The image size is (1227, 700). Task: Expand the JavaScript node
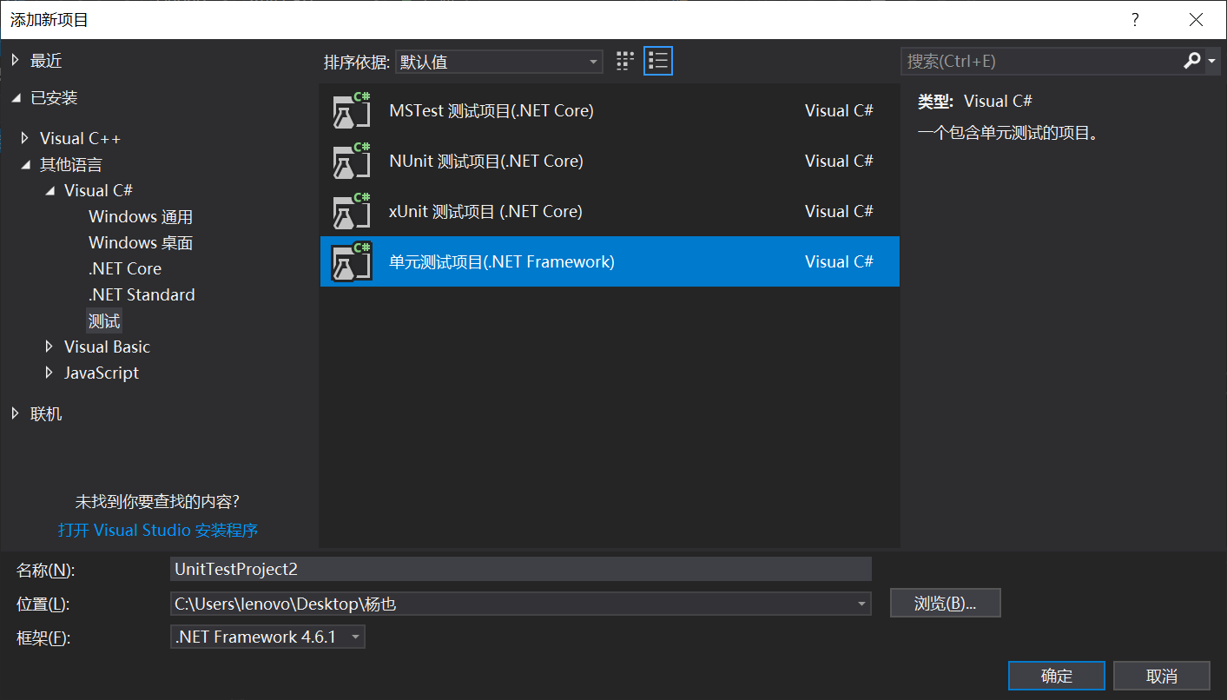point(49,373)
